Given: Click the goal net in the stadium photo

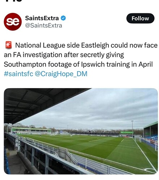Looking at the screenshot, I should [138, 139].
